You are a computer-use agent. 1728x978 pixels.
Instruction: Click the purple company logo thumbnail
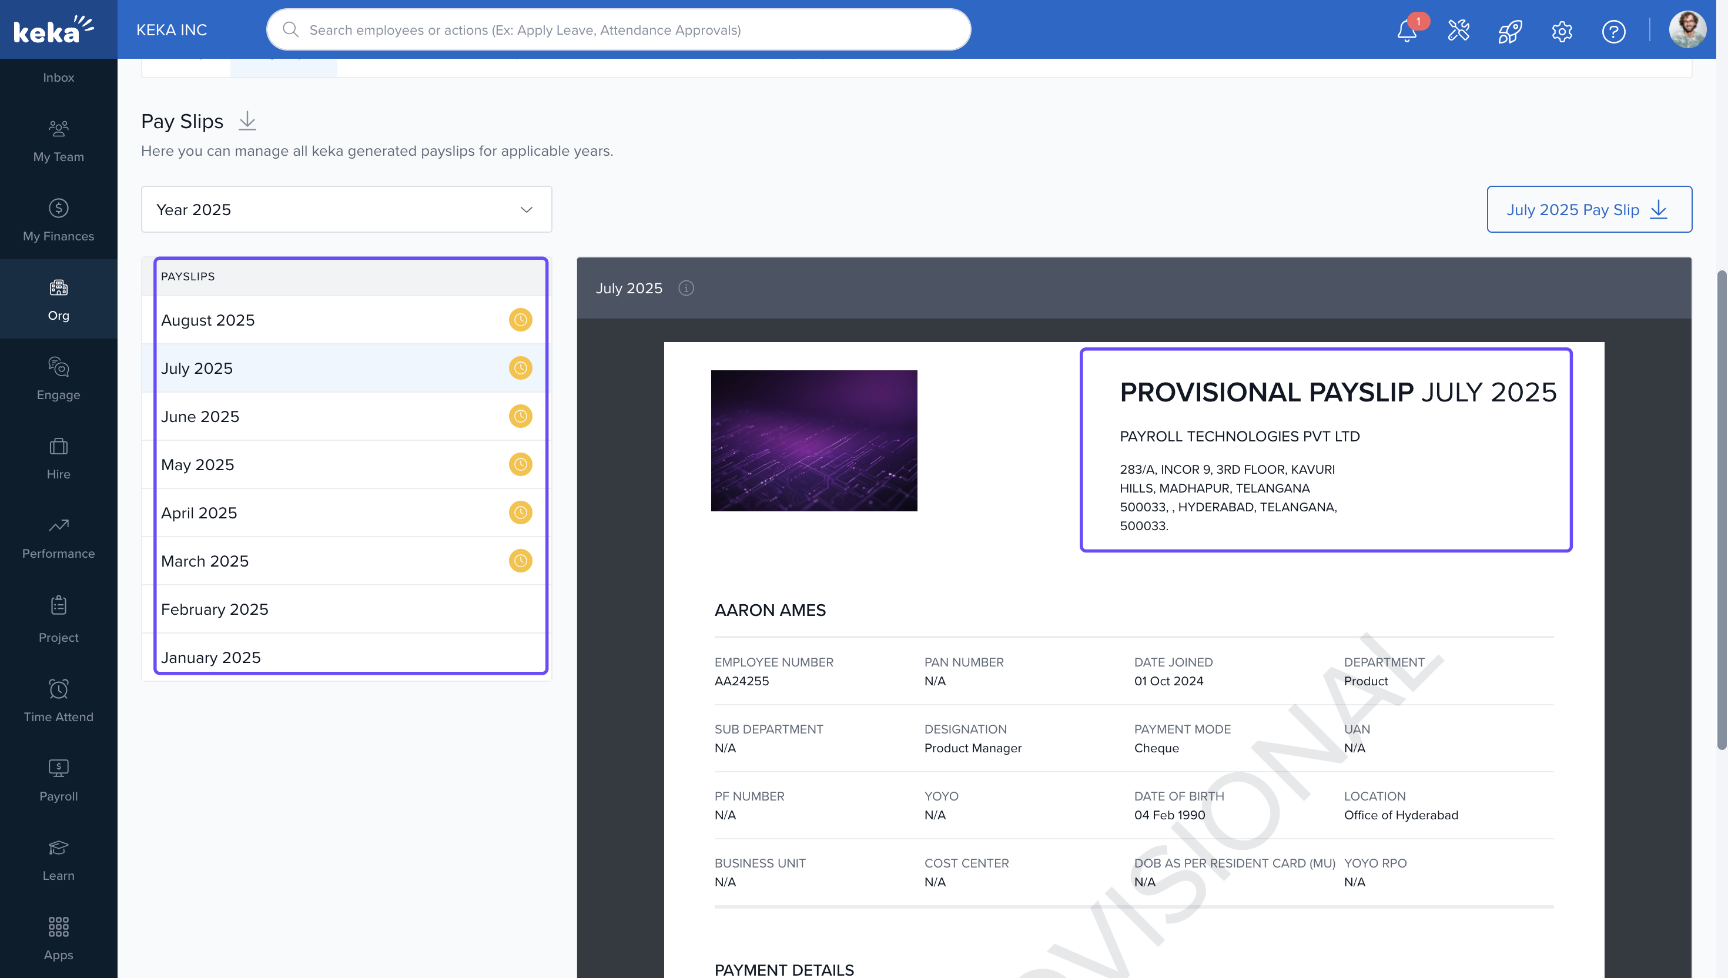[813, 441]
